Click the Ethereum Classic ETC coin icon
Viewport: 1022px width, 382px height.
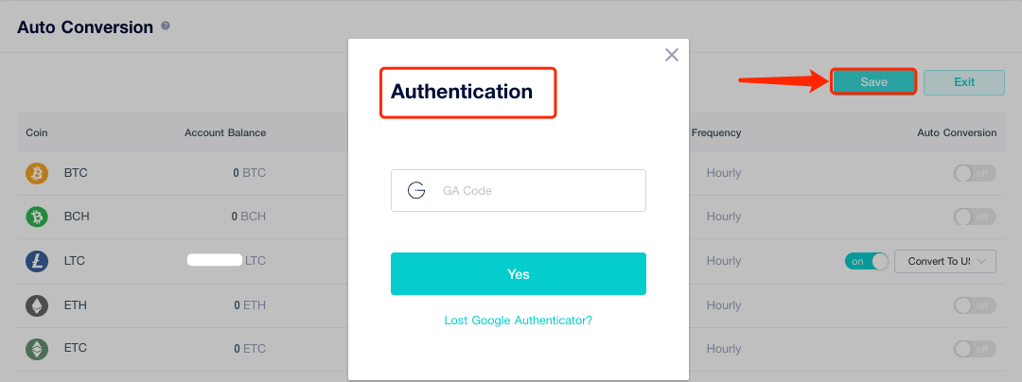(x=37, y=349)
